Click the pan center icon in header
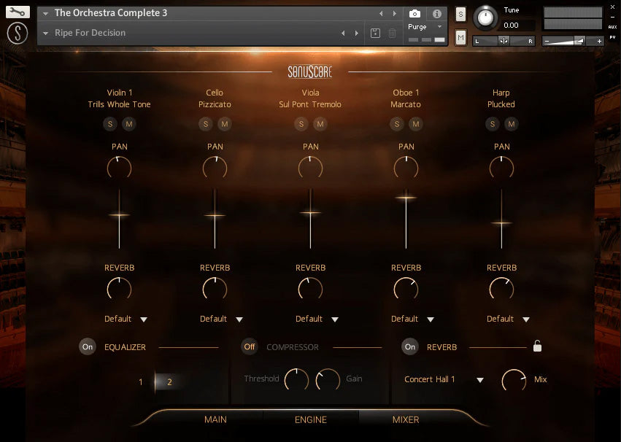Screen dimensions: 621x442 tap(504, 41)
